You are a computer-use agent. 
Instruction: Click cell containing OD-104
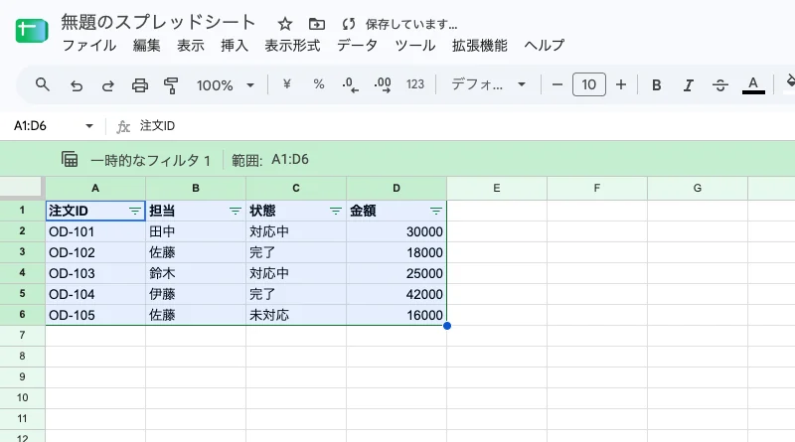click(95, 294)
